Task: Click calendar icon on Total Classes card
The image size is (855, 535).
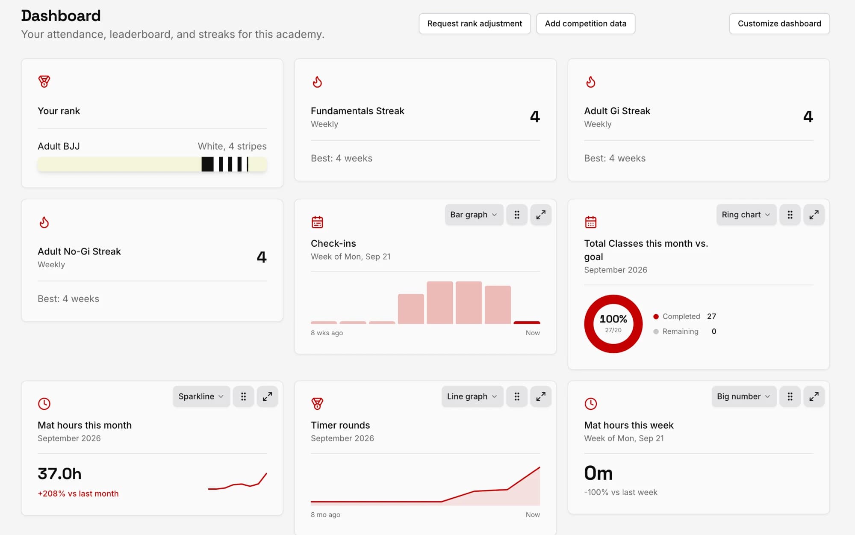Action: click(x=590, y=222)
